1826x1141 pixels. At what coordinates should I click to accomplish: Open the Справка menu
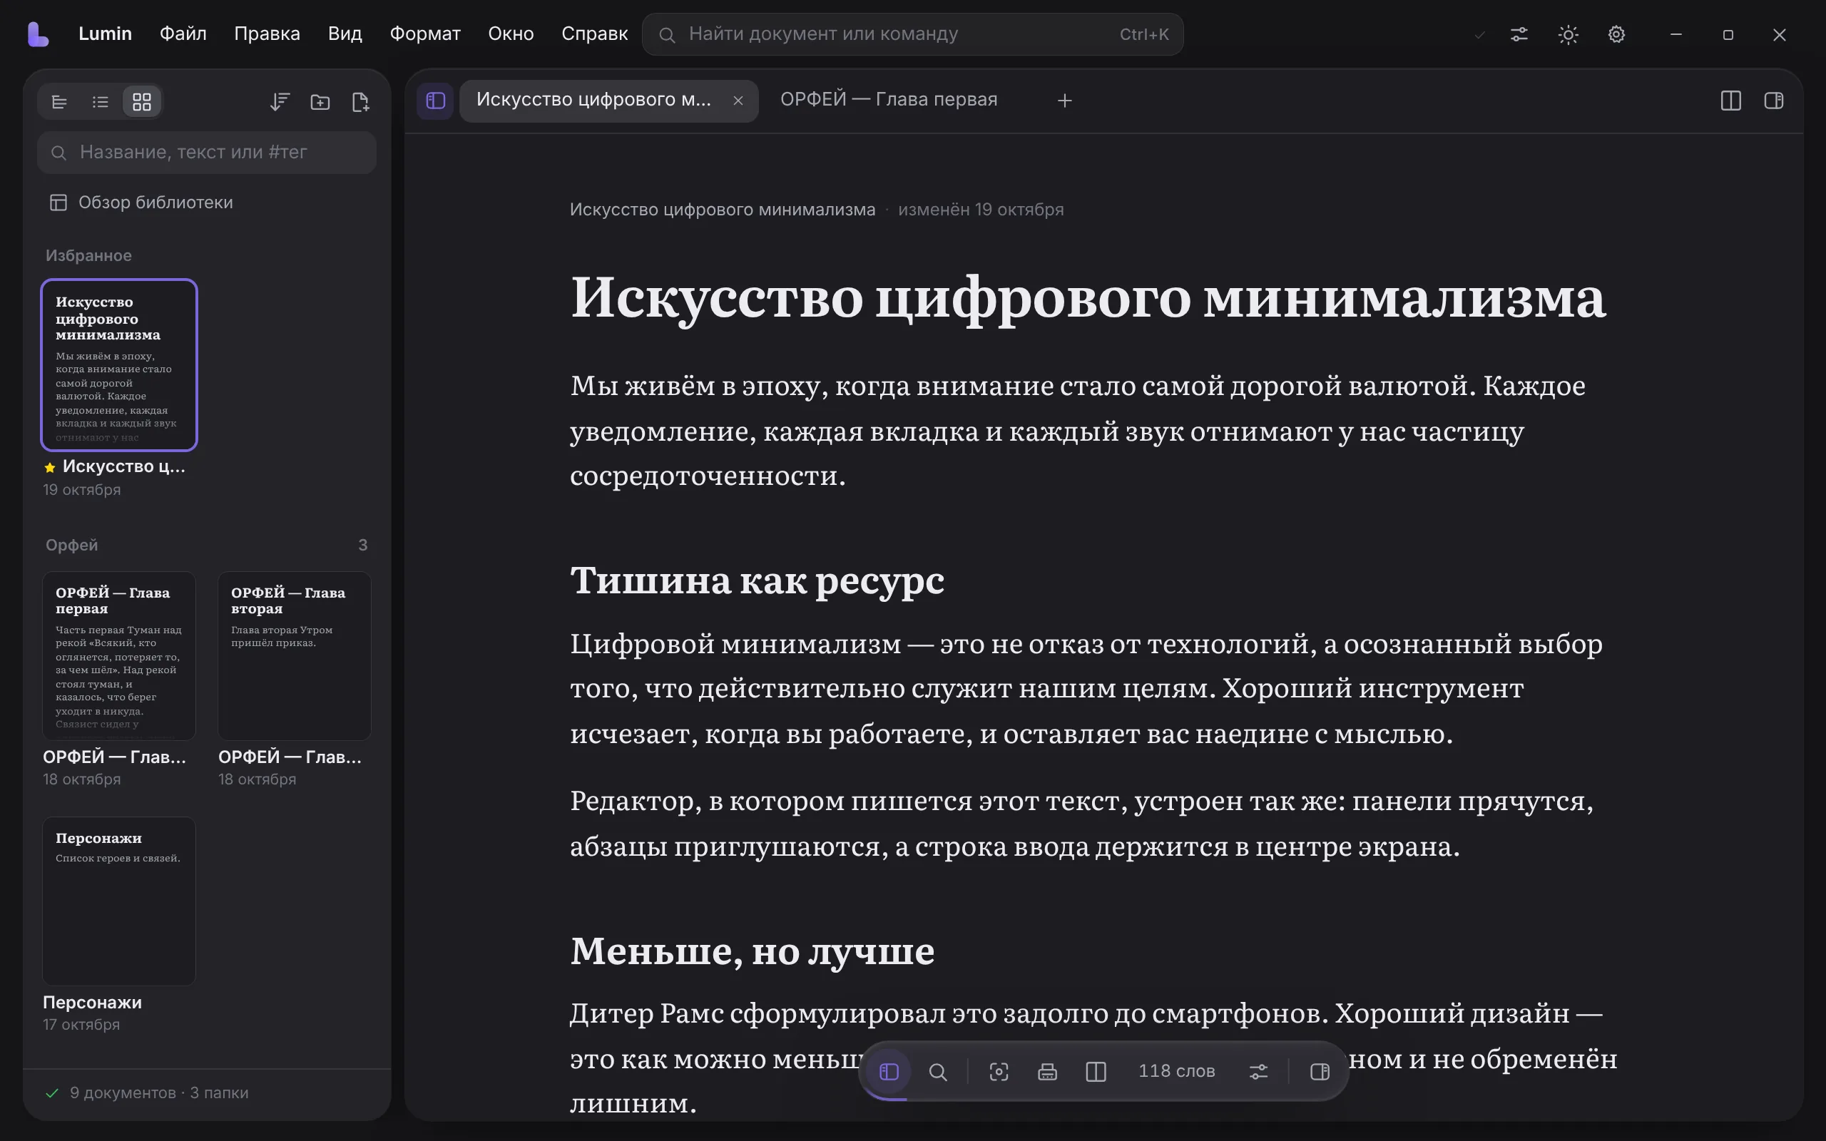tap(595, 34)
